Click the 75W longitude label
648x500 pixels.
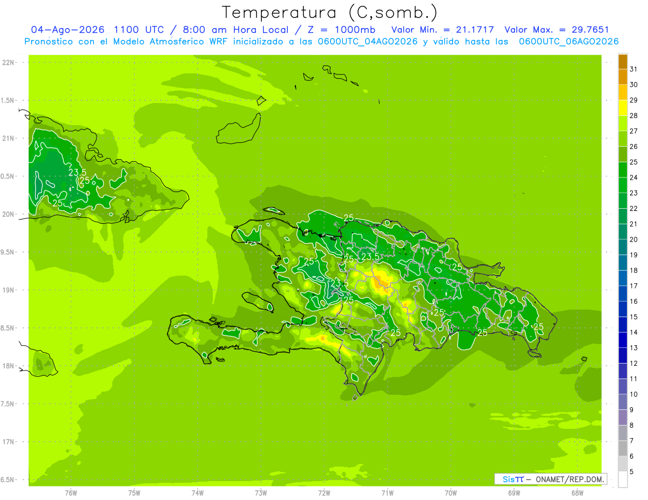pos(134,493)
